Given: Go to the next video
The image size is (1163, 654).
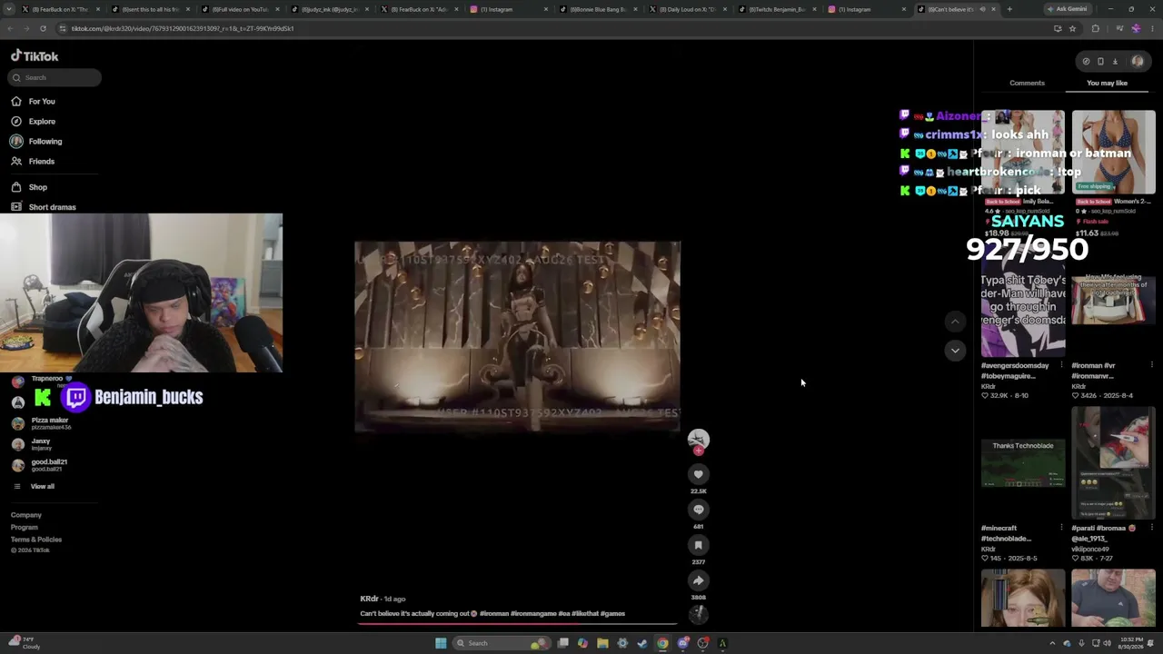Looking at the screenshot, I should (955, 351).
